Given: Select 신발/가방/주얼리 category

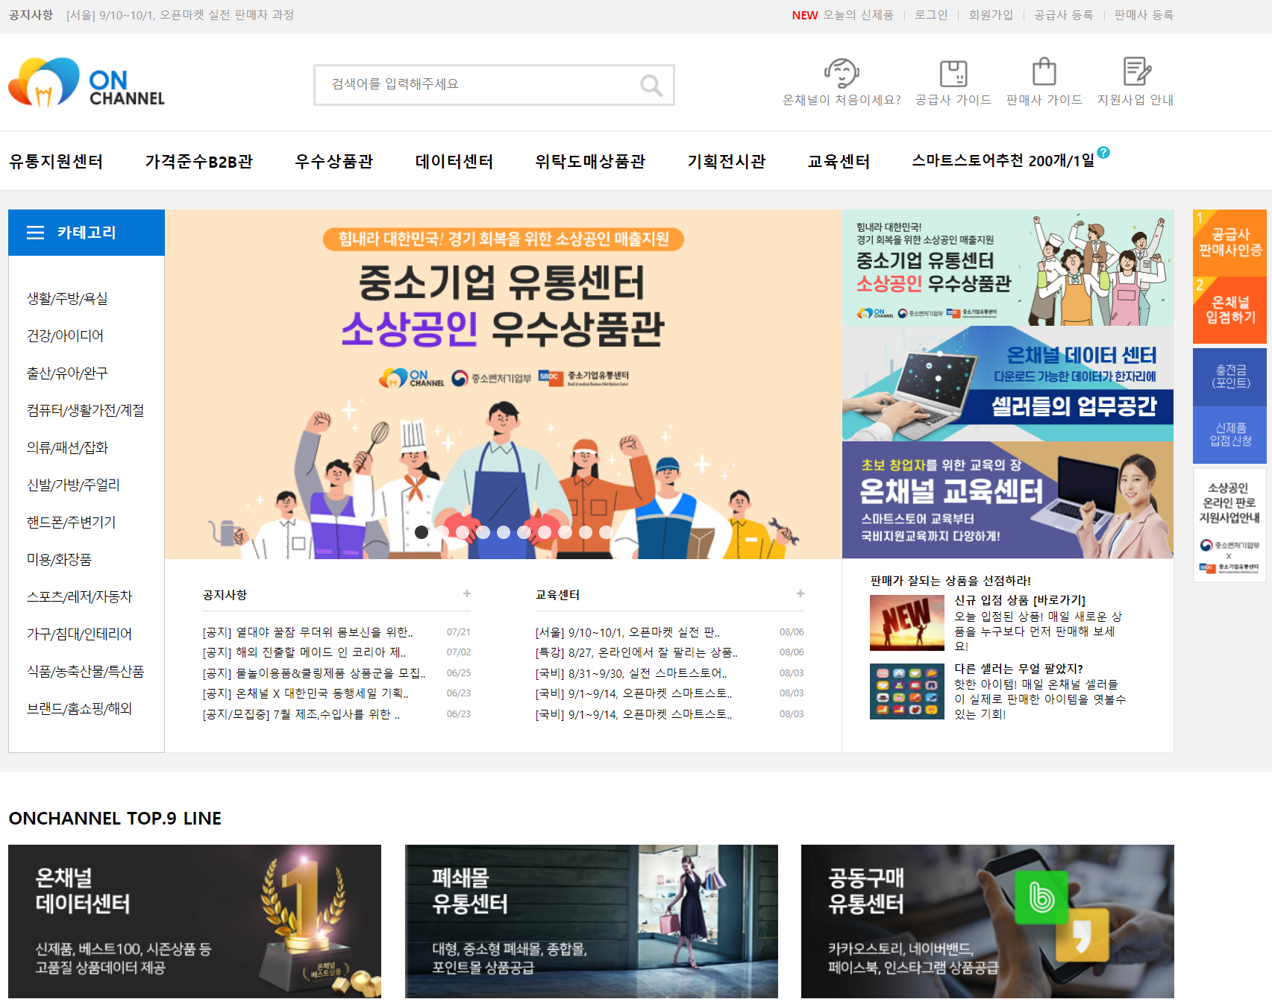Looking at the screenshot, I should click(73, 485).
